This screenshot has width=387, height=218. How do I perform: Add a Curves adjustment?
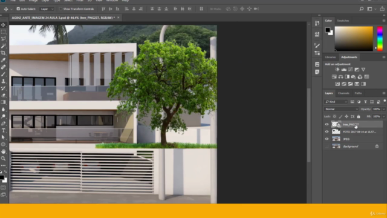click(x=351, y=70)
